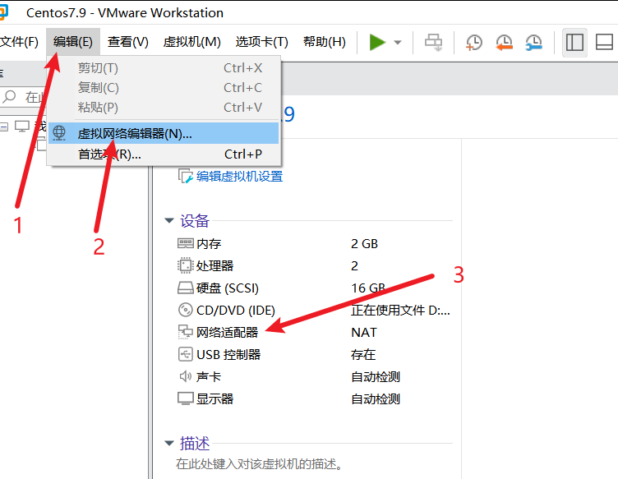Click the description field 在此处键入对该虚拟机的描述
The height and width of the screenshot is (479, 618).
(x=259, y=464)
